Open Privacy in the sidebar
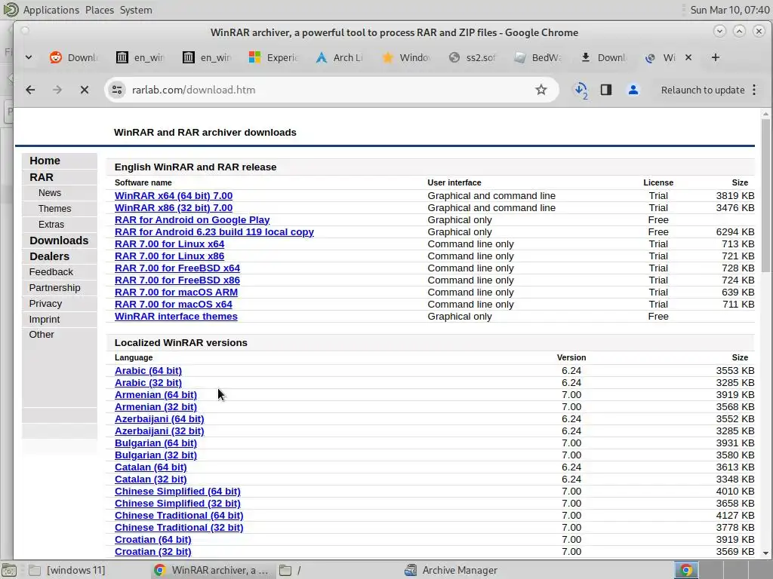773x579 pixels. pos(45,303)
